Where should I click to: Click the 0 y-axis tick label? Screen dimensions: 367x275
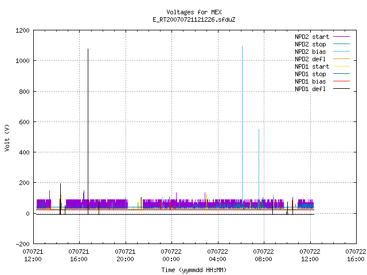(x=28, y=214)
